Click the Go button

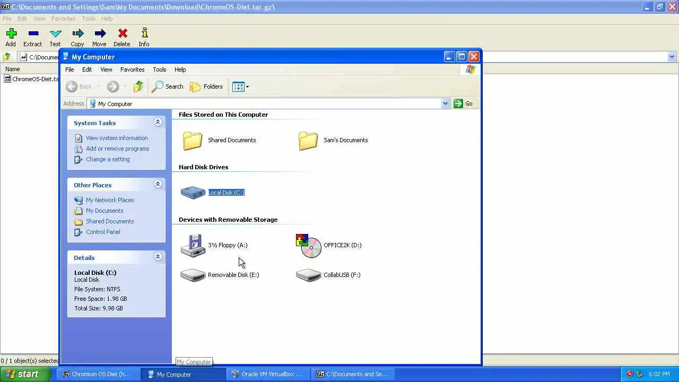point(463,103)
